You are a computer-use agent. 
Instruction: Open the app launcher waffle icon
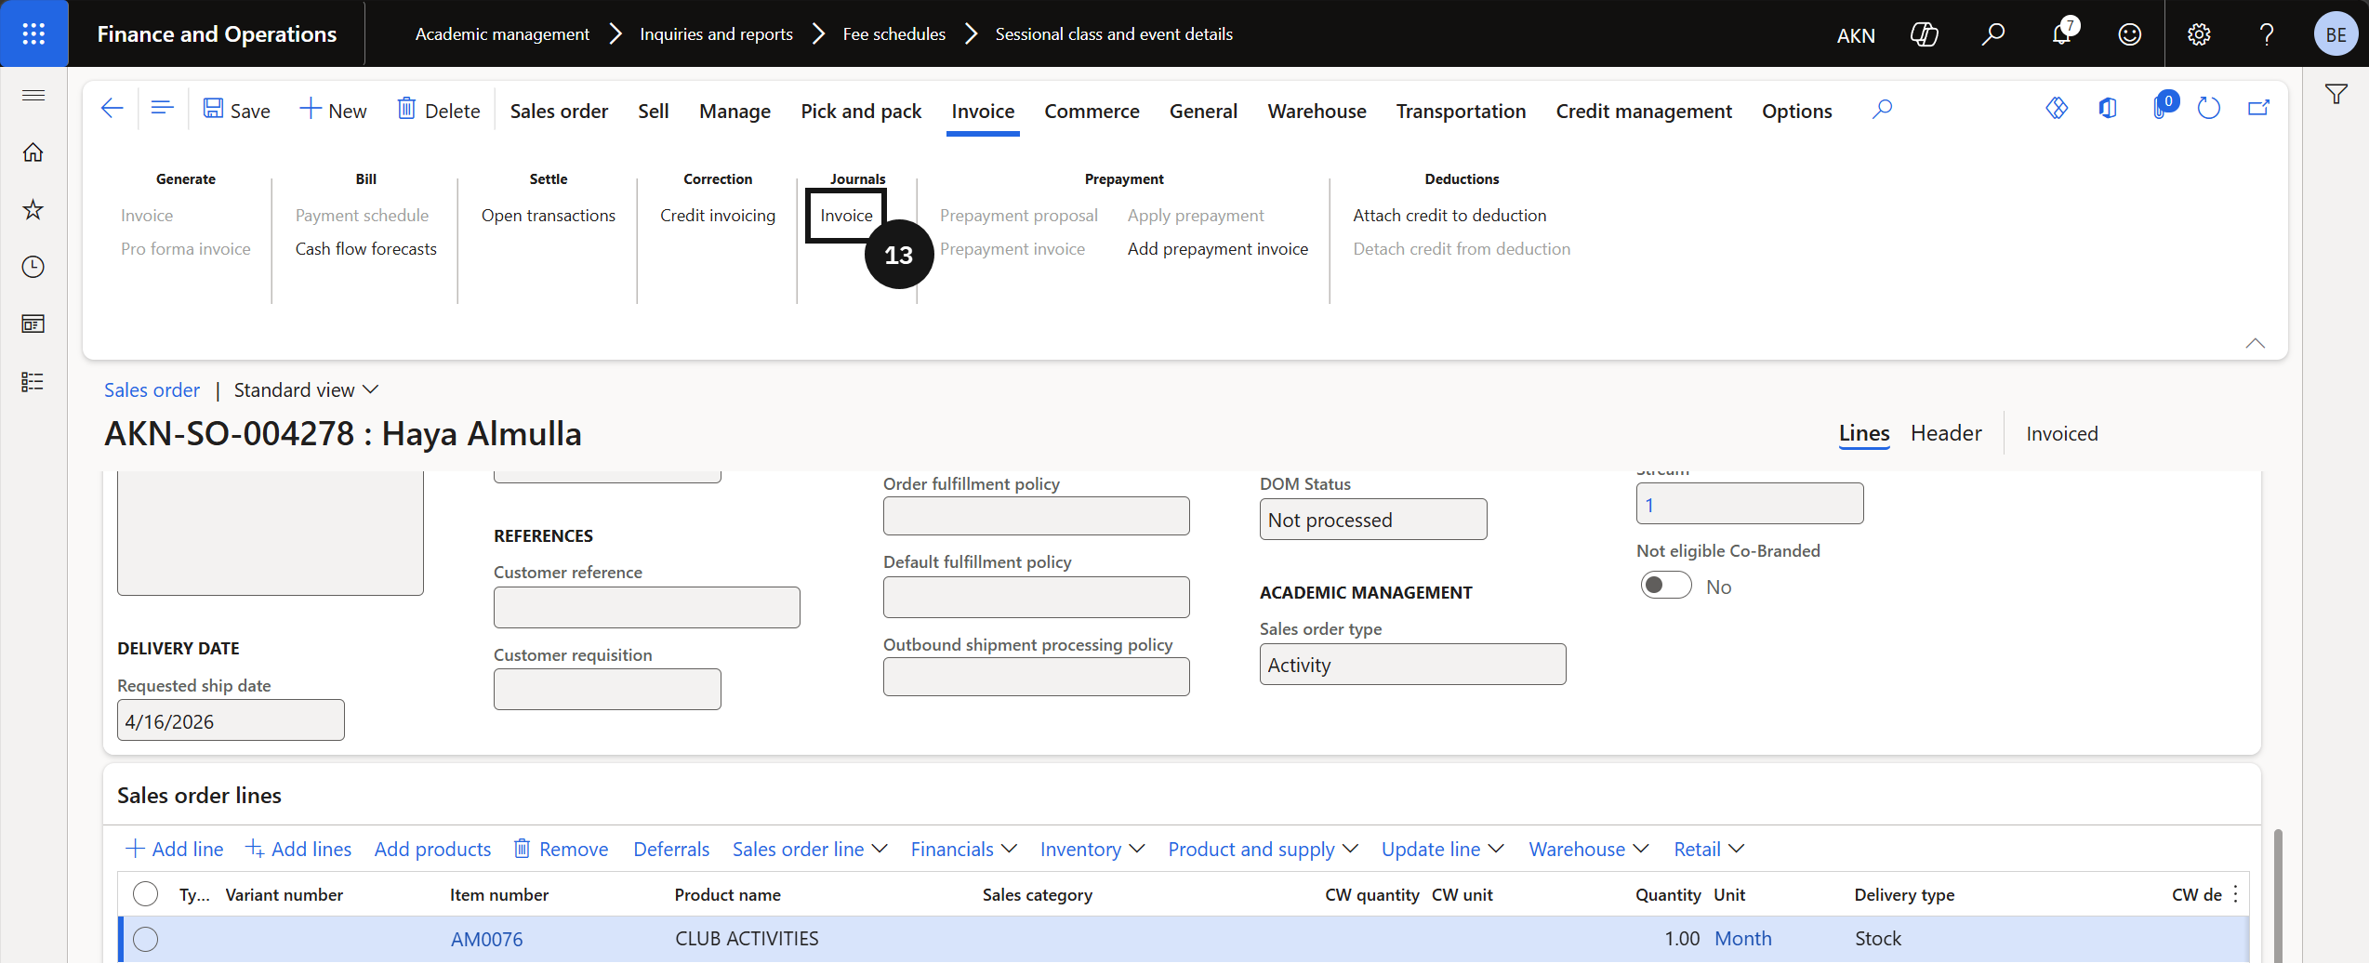pyautogui.click(x=33, y=33)
